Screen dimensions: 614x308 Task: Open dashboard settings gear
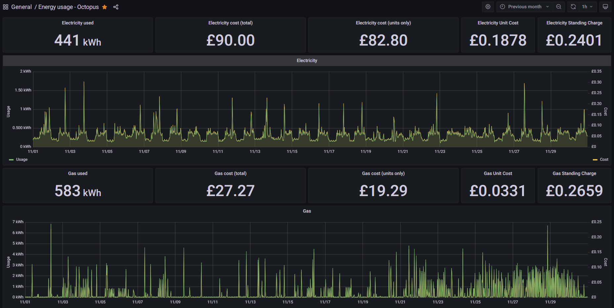[x=488, y=7]
